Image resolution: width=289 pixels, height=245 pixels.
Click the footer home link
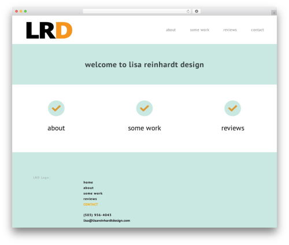(x=88, y=182)
